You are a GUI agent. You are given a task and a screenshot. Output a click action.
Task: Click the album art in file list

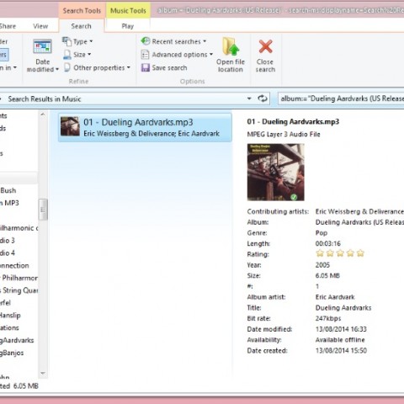tap(70, 126)
